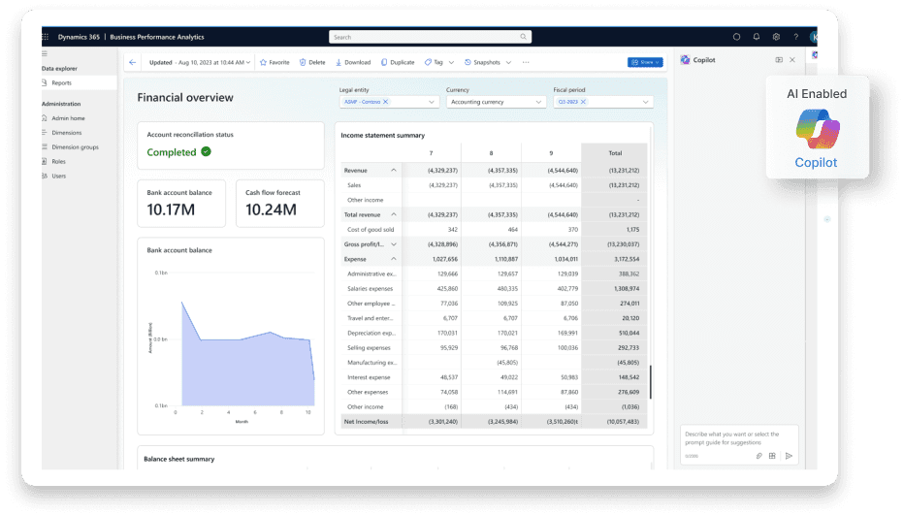Open the prompt guide icon in Copilot
Image resolution: width=904 pixels, height=515 pixels.
click(x=772, y=455)
